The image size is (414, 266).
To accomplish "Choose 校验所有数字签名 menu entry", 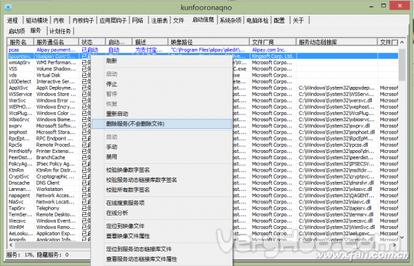I will 161,190.
